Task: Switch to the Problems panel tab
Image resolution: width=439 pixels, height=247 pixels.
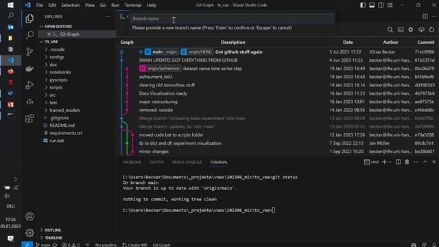Action: pyautogui.click(x=132, y=162)
